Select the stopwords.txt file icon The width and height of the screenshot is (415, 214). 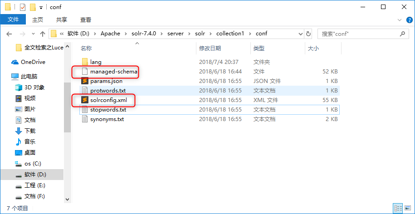pyautogui.click(x=85, y=110)
